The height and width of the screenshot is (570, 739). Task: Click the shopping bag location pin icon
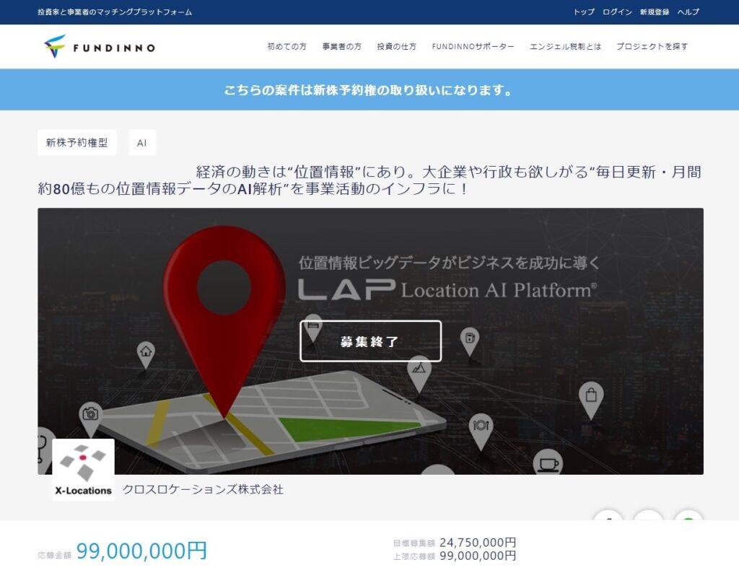pyautogui.click(x=592, y=395)
